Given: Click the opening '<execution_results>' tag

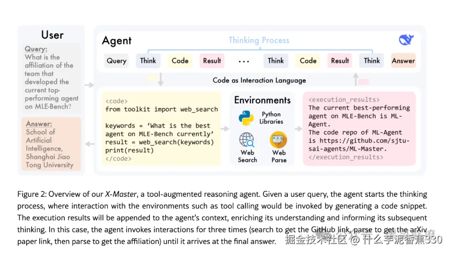Looking at the screenshot, I should 344,100.
